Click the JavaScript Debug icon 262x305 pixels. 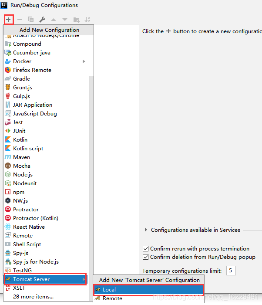click(x=8, y=114)
